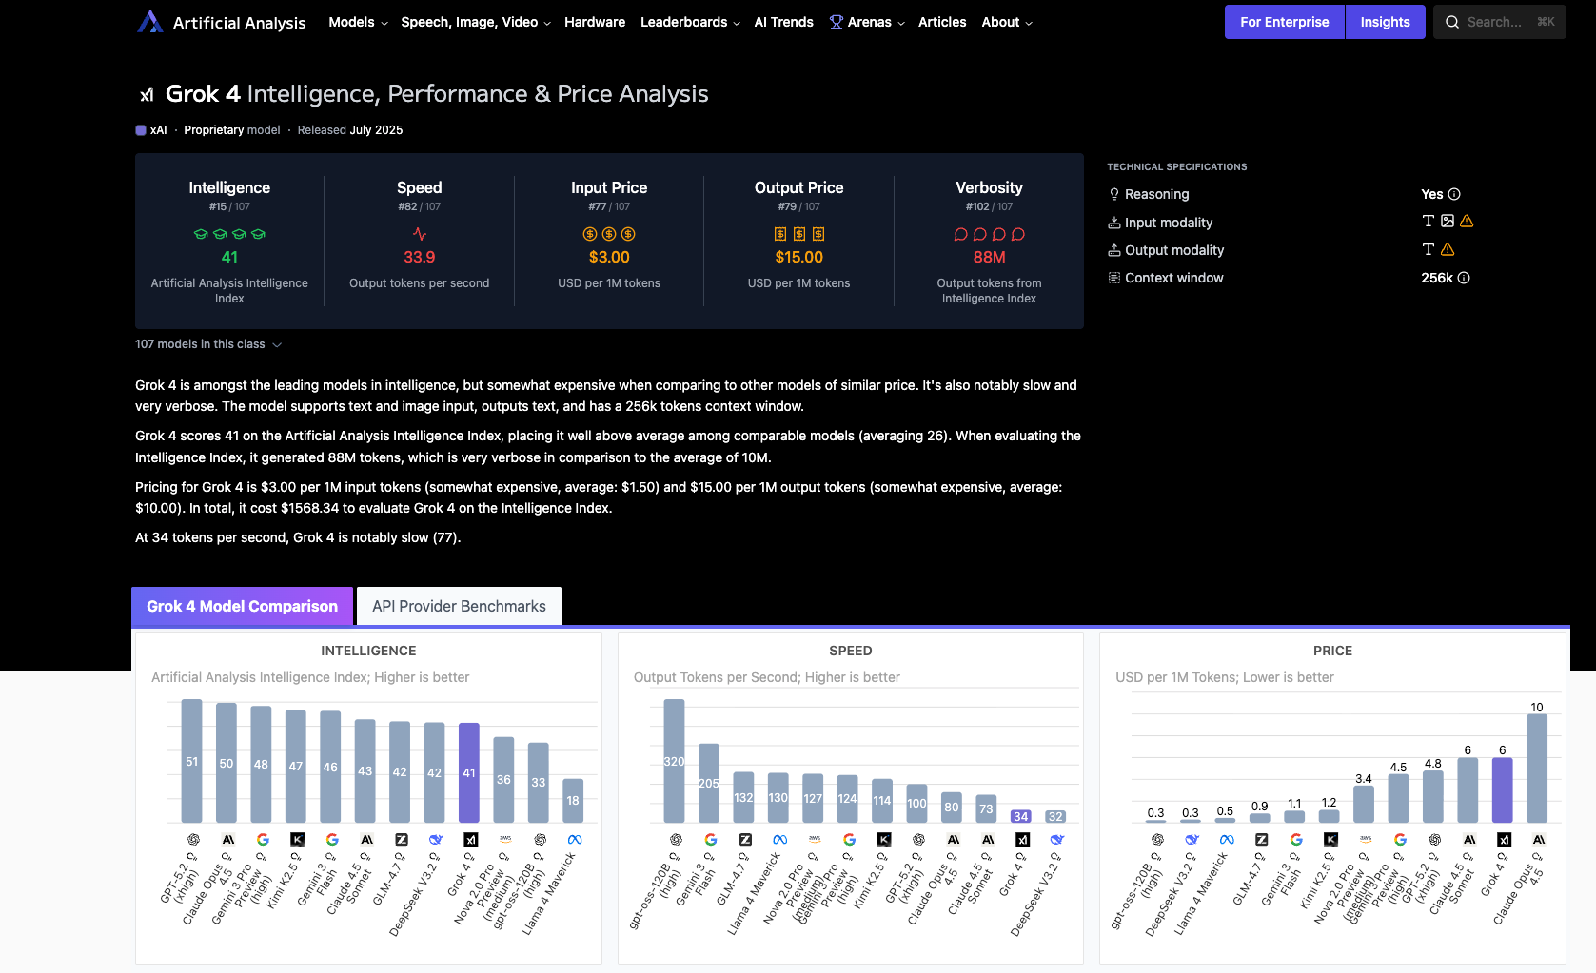Click the xAI Grok 4 logo in Speed chart

click(x=1022, y=840)
